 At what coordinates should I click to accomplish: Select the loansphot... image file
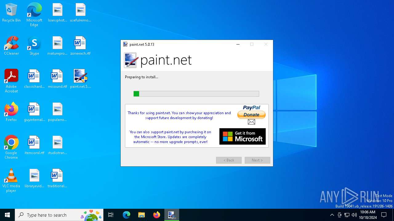tap(58, 13)
